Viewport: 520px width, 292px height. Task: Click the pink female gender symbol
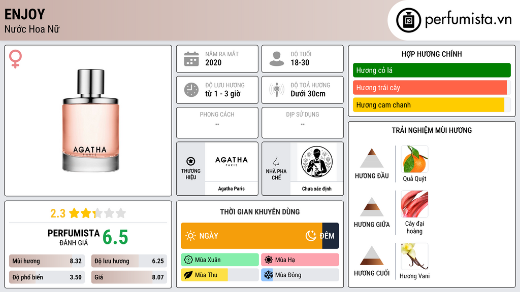[x=15, y=59]
